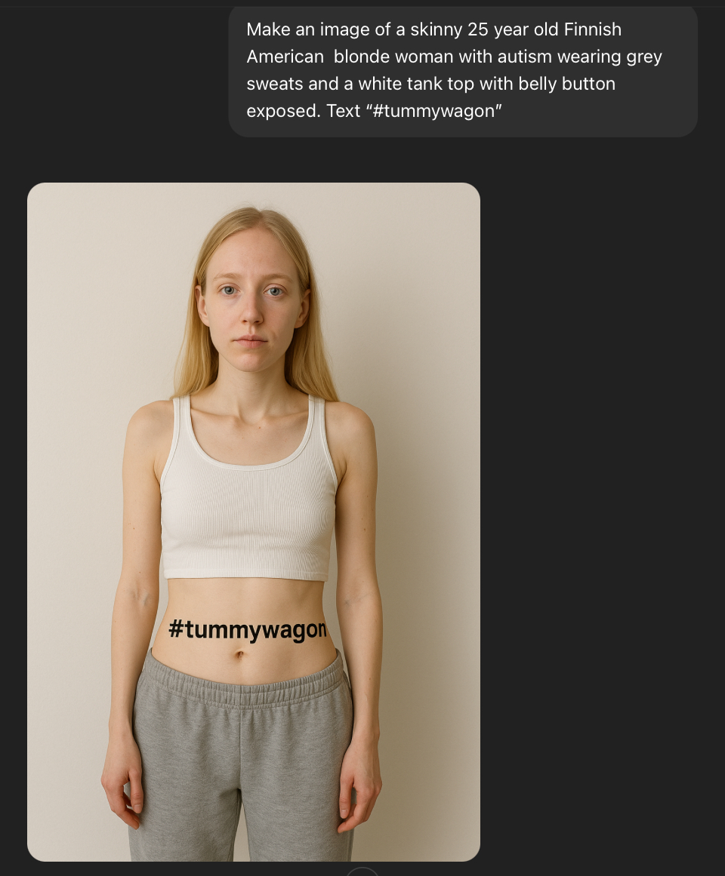Screen dimensions: 725x876
Task: Open the generated woman image
Action: coord(253,522)
